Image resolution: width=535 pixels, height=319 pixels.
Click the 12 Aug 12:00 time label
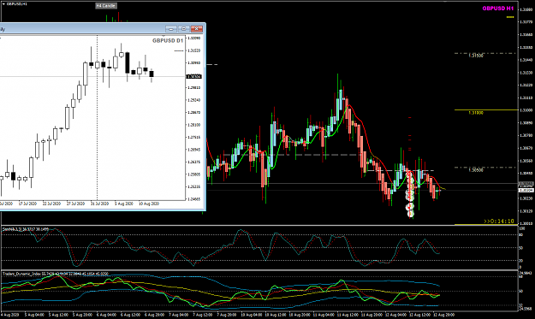click(420, 315)
